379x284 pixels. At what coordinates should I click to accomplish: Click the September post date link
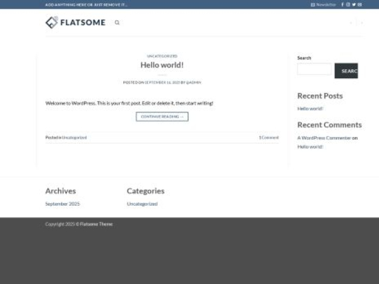[162, 83]
